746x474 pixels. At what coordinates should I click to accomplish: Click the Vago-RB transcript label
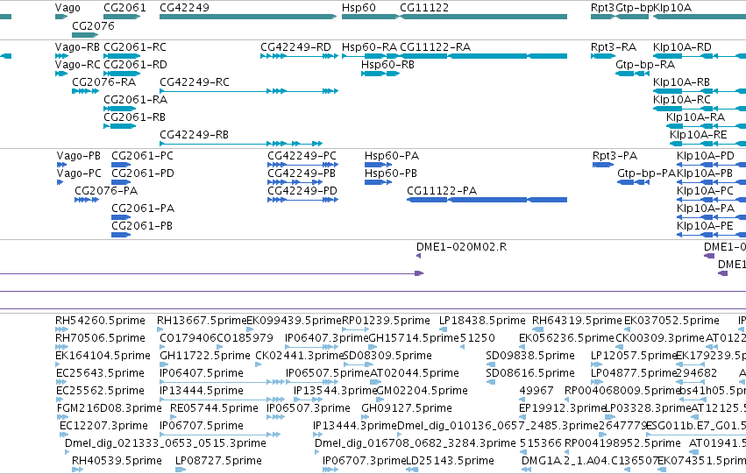click(77, 47)
